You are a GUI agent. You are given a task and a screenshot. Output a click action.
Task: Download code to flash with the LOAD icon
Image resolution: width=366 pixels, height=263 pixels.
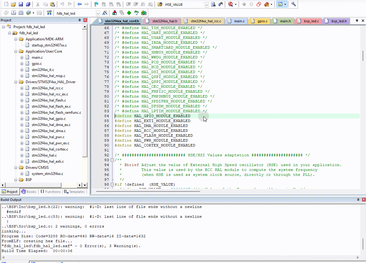tap(49, 13)
